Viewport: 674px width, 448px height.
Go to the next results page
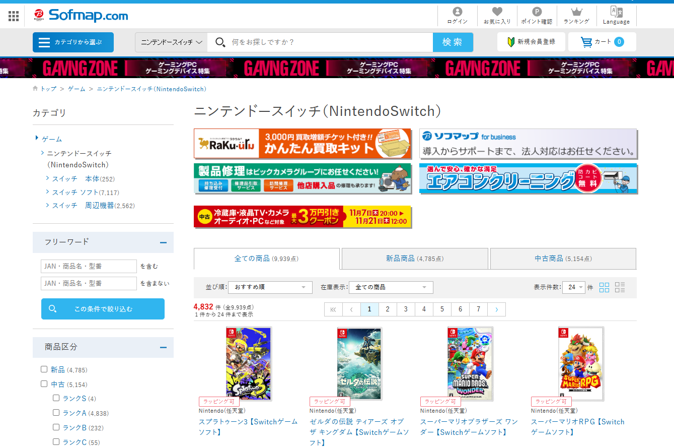pos(496,309)
